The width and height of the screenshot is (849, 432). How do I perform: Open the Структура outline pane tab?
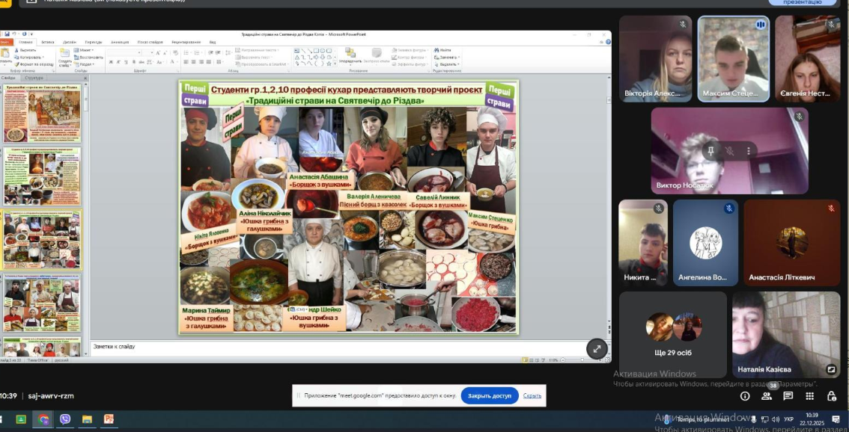tap(34, 78)
